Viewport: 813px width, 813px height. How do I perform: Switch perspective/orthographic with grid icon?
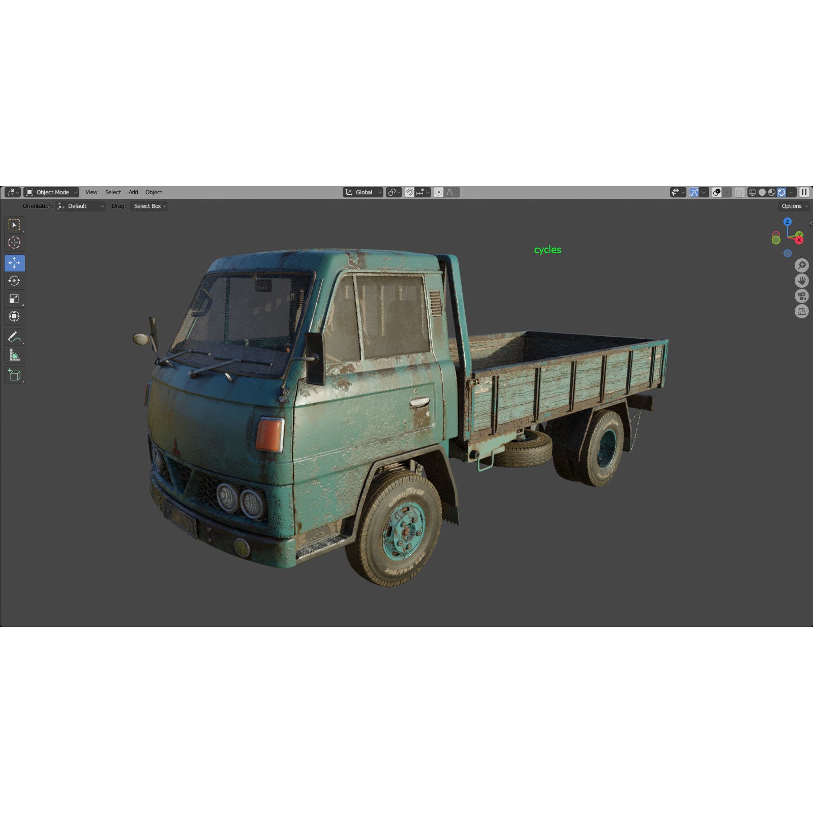(802, 311)
